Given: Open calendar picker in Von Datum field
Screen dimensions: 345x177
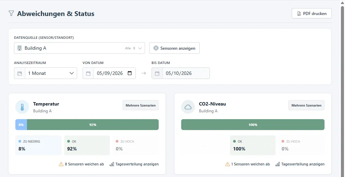Looking at the screenshot, I should (130, 73).
